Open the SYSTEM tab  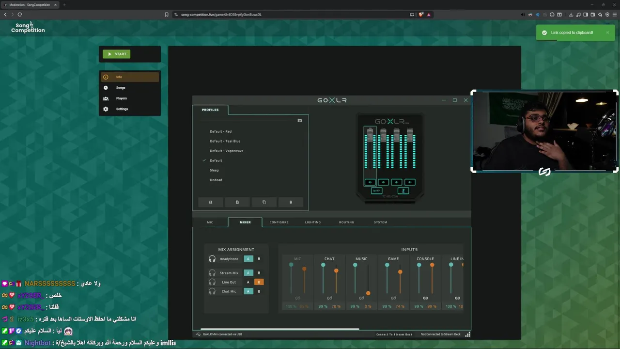[x=380, y=222]
